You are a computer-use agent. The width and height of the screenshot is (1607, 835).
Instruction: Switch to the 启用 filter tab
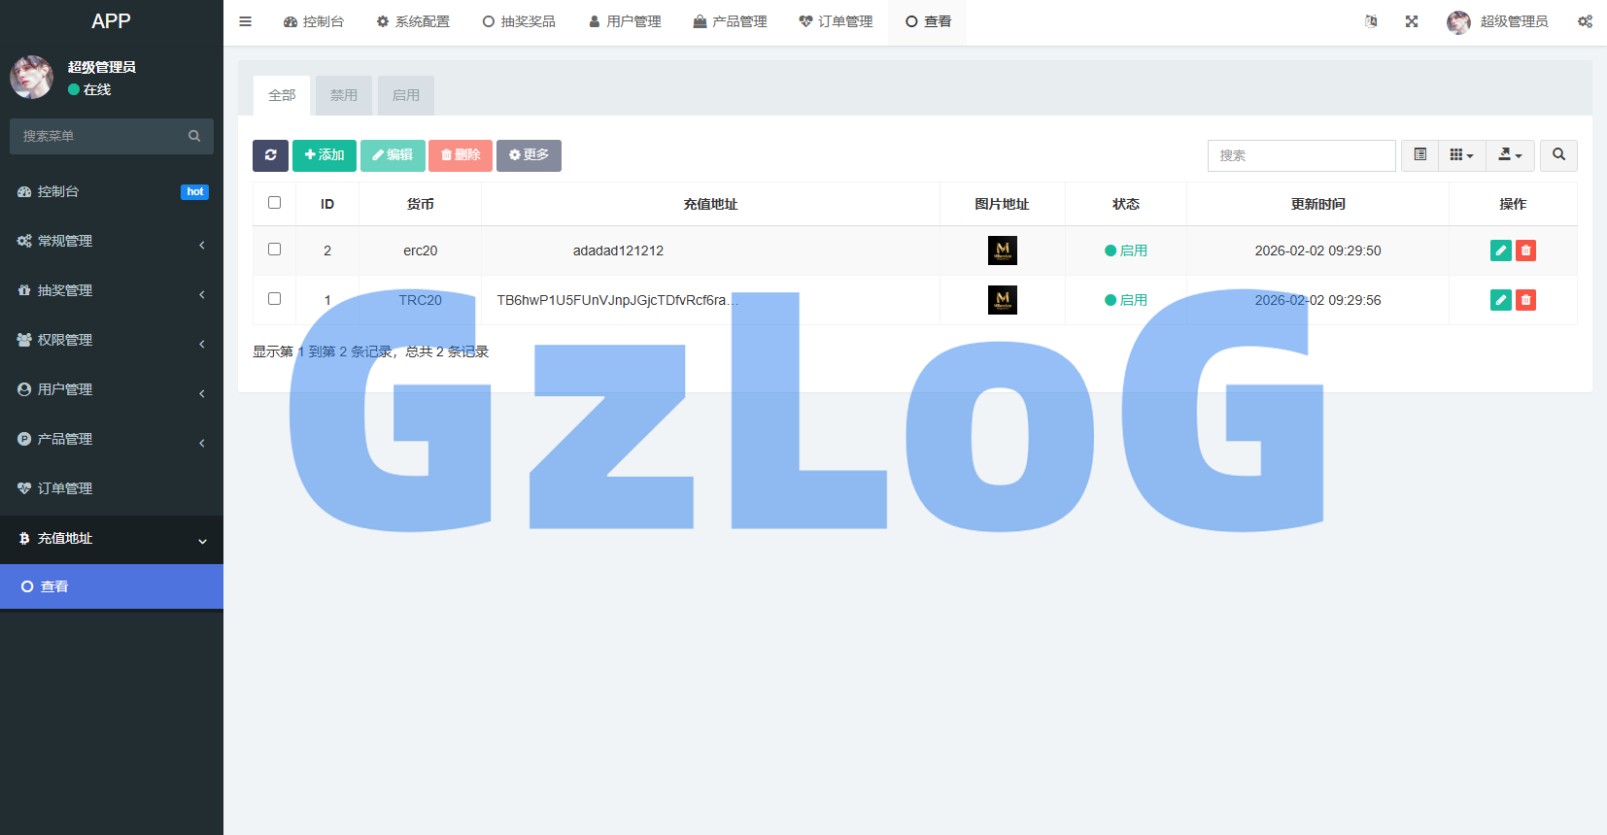click(x=406, y=95)
